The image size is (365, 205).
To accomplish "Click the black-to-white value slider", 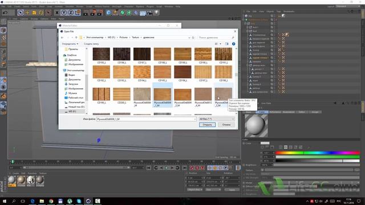I will [x=318, y=161].
